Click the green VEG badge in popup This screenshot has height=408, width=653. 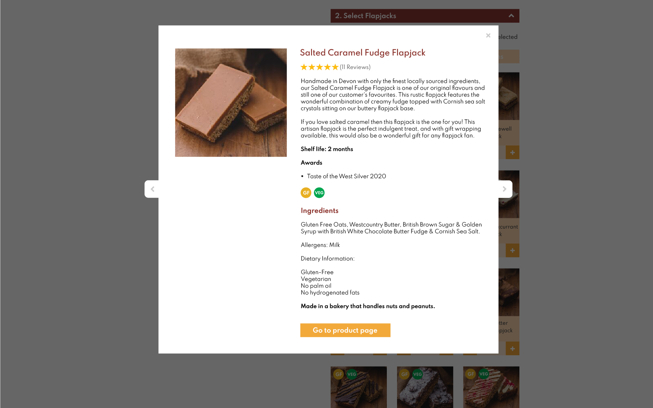click(319, 193)
